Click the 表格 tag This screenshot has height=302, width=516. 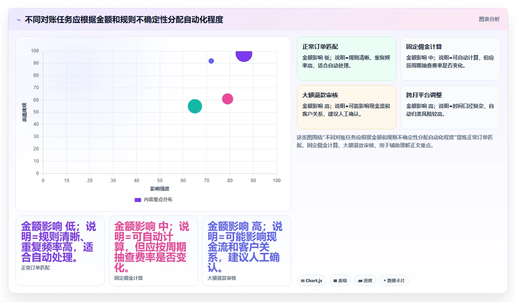[340, 281]
